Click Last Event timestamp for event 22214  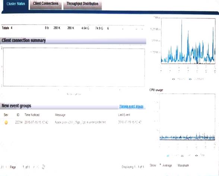[x=130, y=122]
